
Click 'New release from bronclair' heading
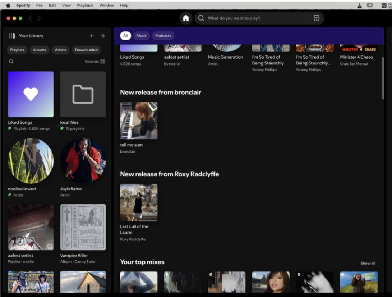(161, 93)
